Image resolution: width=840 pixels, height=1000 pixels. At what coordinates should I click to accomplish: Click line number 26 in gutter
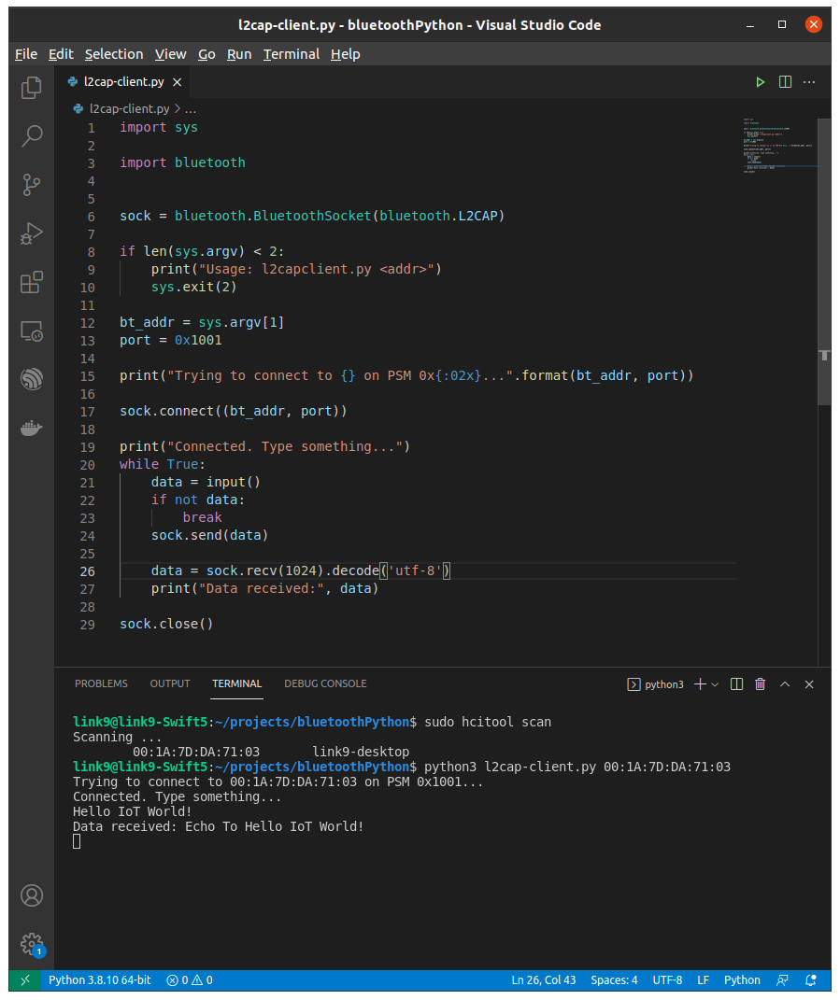(88, 571)
